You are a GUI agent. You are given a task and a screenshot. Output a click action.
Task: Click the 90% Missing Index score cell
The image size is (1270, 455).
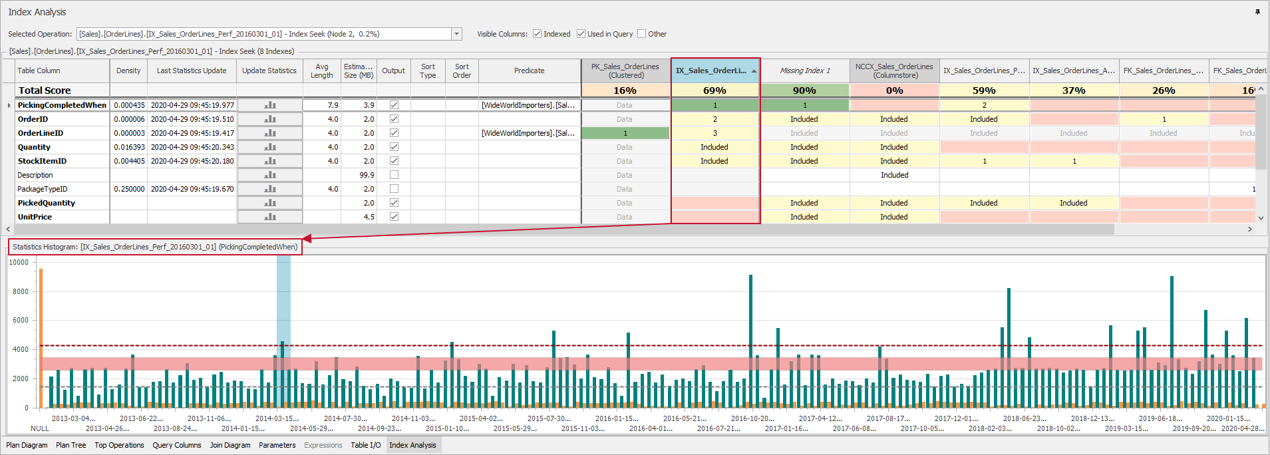point(805,90)
